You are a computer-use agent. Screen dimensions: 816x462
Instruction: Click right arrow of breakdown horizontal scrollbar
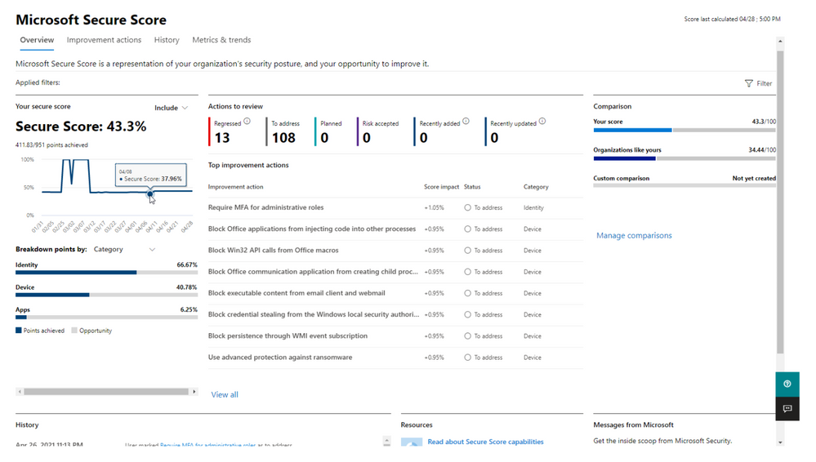pos(194,392)
